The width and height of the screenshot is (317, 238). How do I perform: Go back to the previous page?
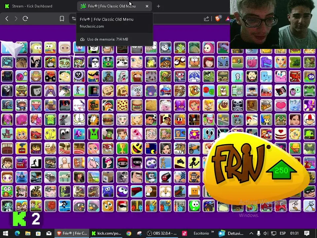[x=7, y=19]
